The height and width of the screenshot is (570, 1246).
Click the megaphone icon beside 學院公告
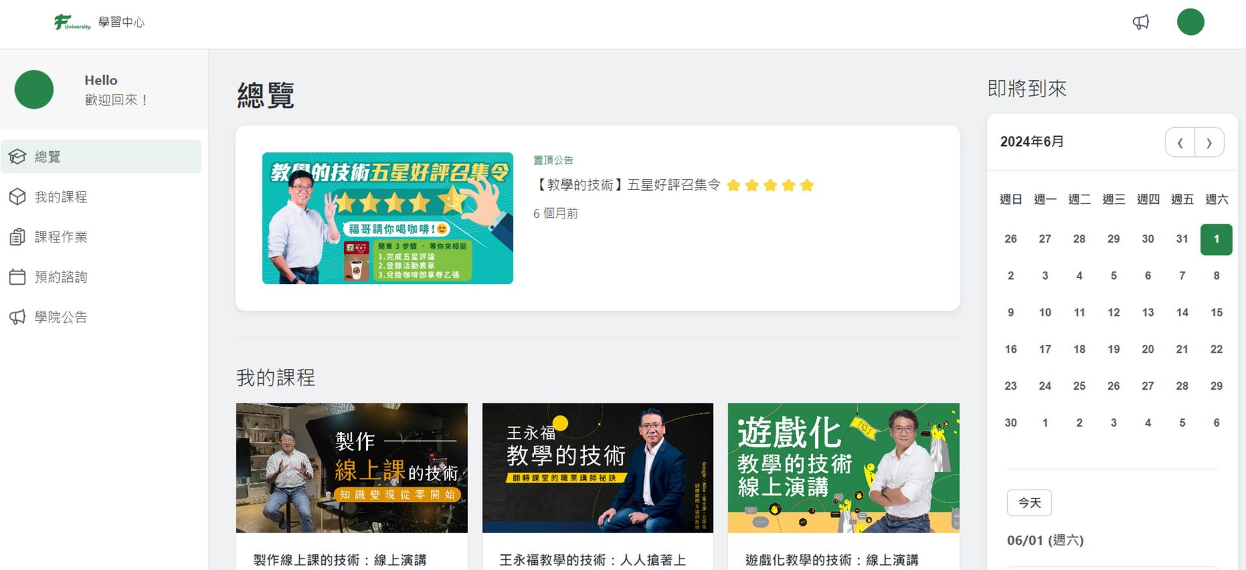click(x=18, y=317)
